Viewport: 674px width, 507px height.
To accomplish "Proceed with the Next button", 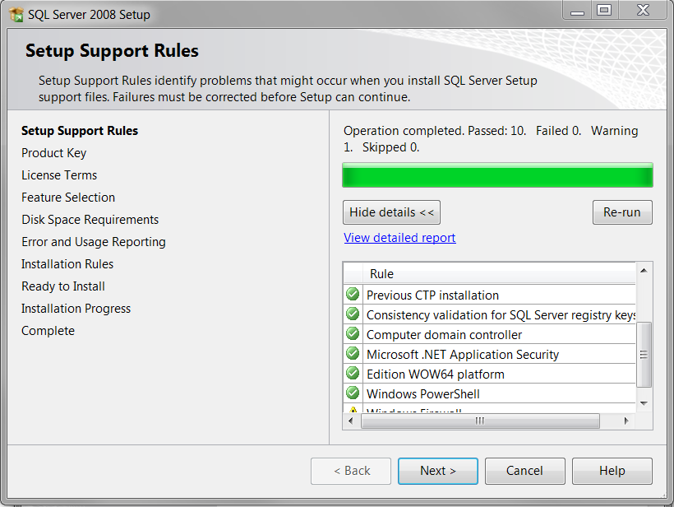I will pos(437,471).
